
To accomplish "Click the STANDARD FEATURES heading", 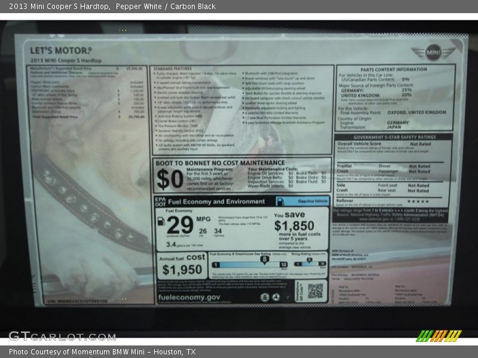I will [173, 69].
